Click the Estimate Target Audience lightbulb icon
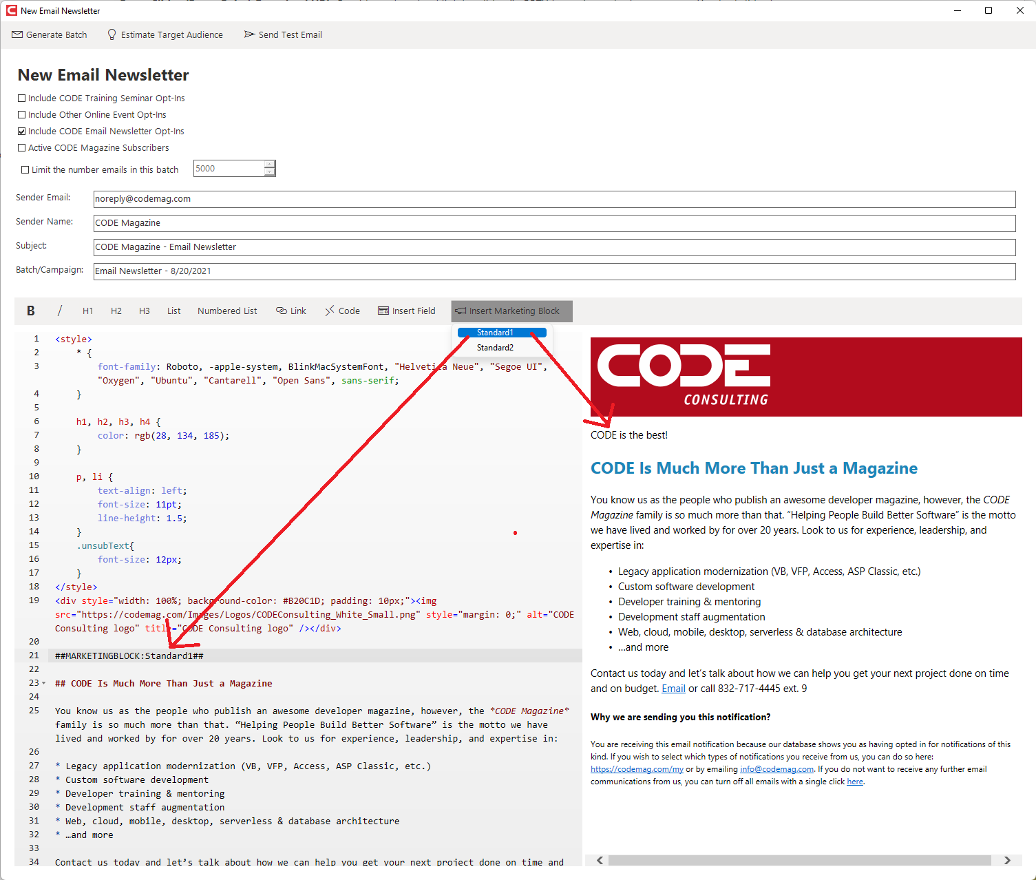1036x880 pixels. point(112,34)
